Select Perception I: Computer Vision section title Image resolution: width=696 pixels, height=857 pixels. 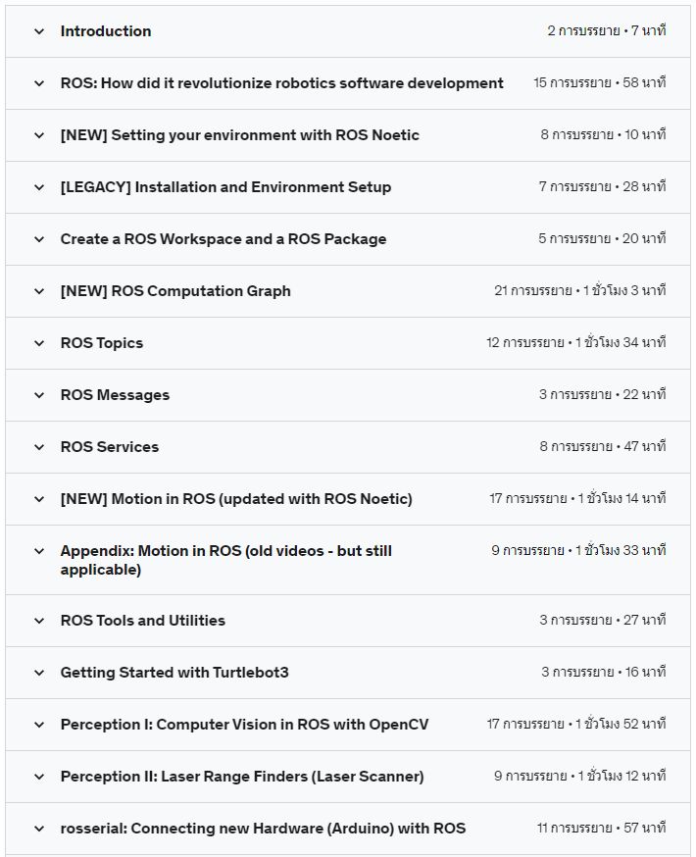(244, 725)
